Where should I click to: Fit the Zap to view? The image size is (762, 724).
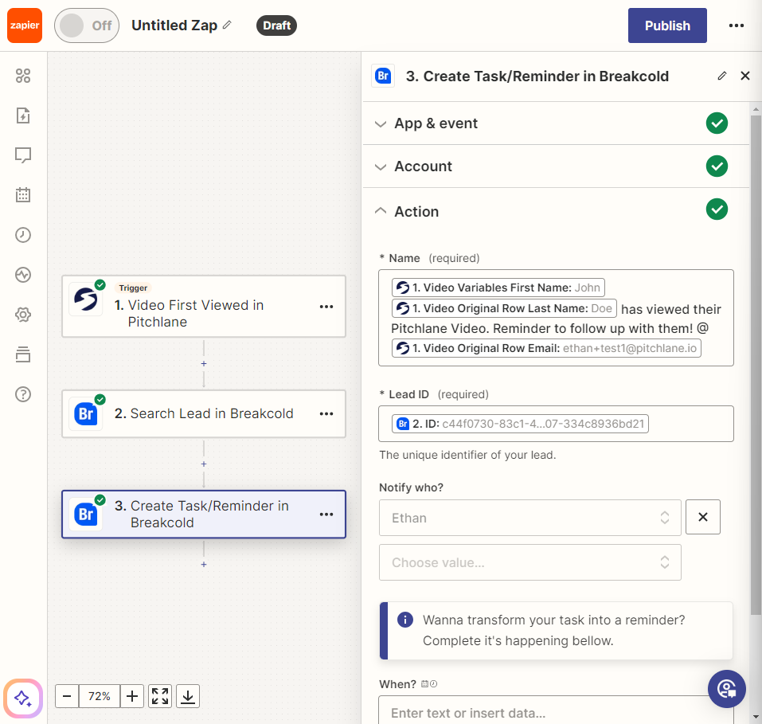point(160,696)
